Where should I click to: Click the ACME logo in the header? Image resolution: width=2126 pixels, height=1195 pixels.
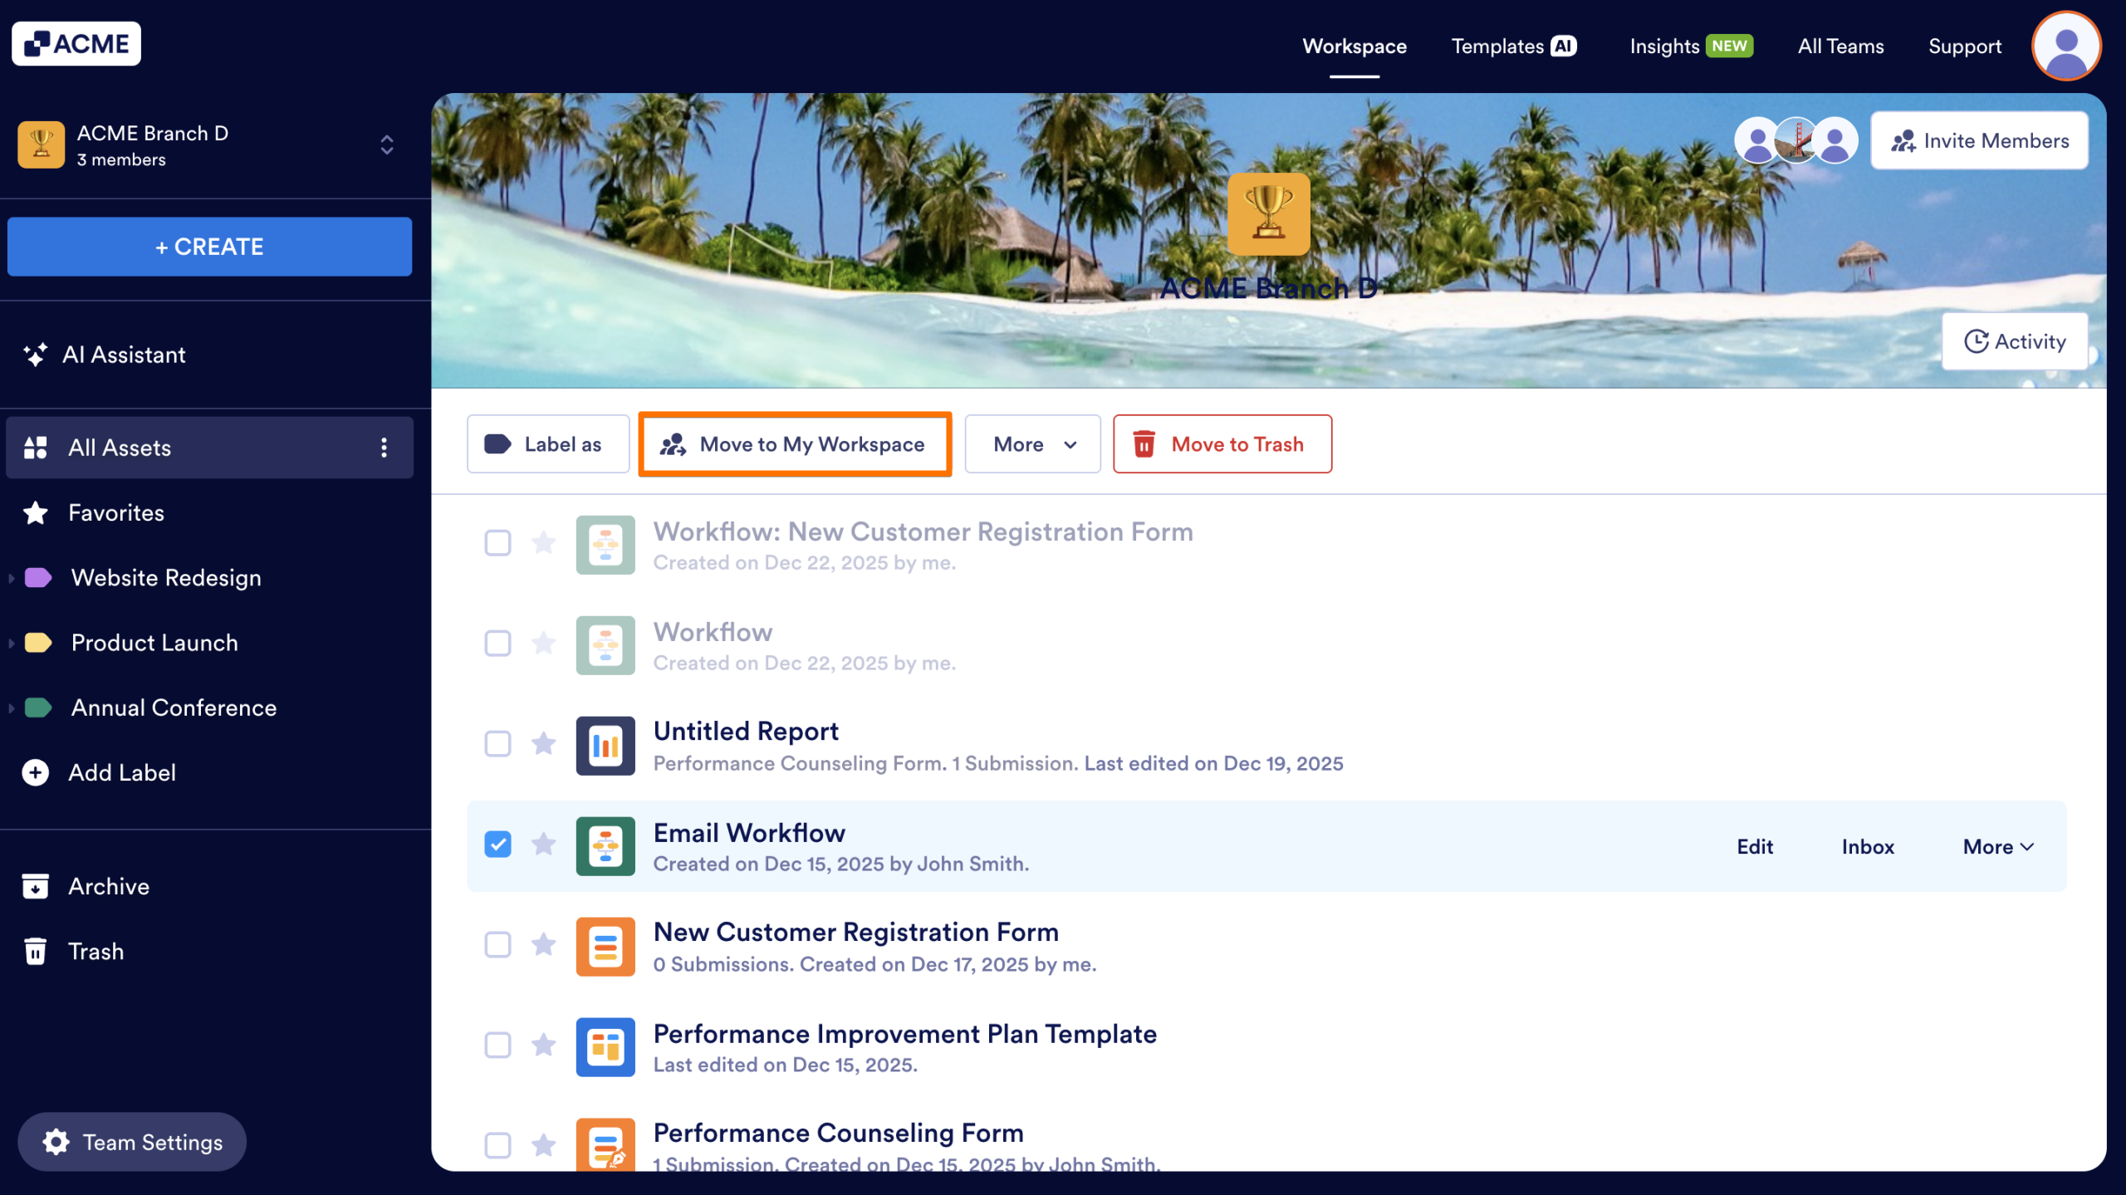[x=76, y=44]
